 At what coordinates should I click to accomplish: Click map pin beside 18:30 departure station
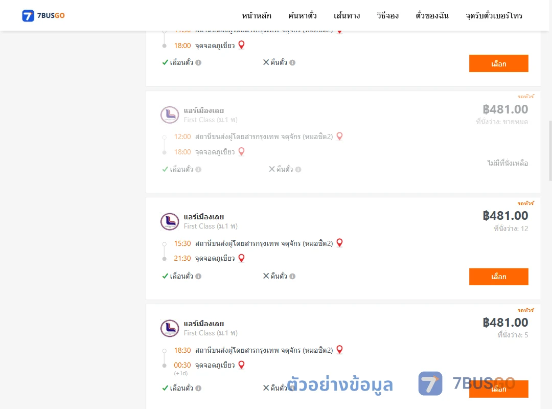pyautogui.click(x=340, y=350)
